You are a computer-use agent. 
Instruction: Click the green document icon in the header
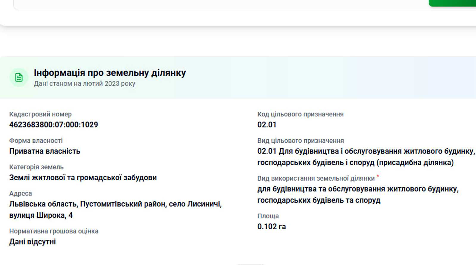[19, 78]
